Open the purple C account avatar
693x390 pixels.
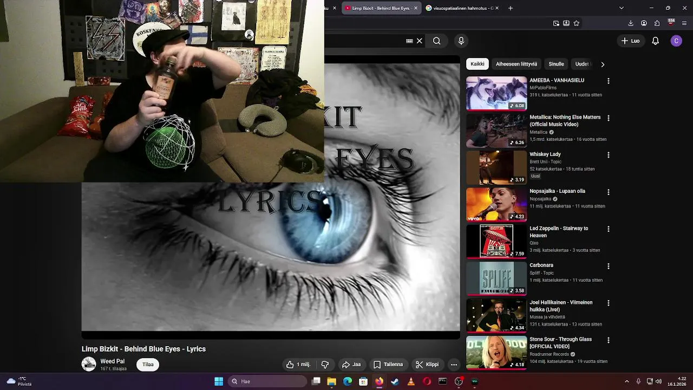click(x=676, y=41)
